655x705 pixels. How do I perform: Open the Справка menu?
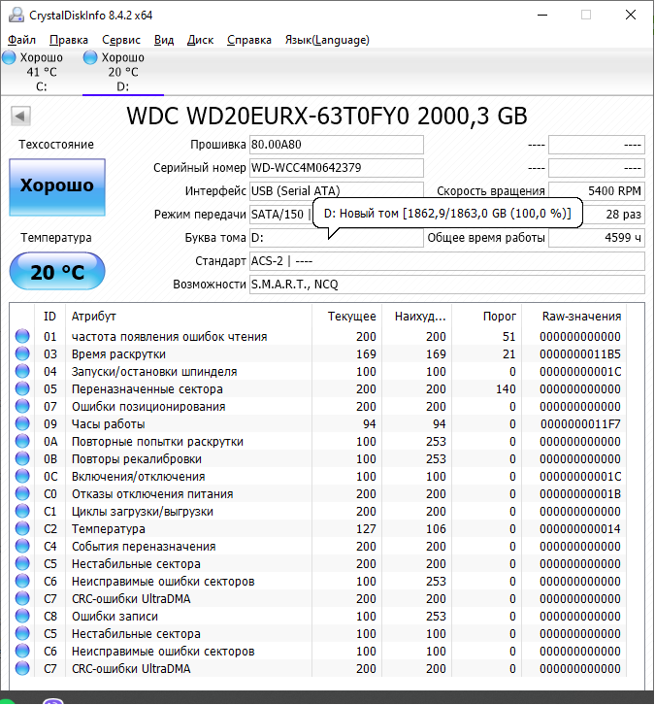click(x=249, y=40)
